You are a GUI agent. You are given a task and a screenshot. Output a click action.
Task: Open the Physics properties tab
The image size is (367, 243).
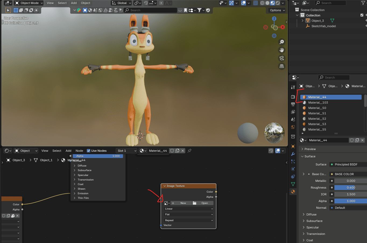293,169
